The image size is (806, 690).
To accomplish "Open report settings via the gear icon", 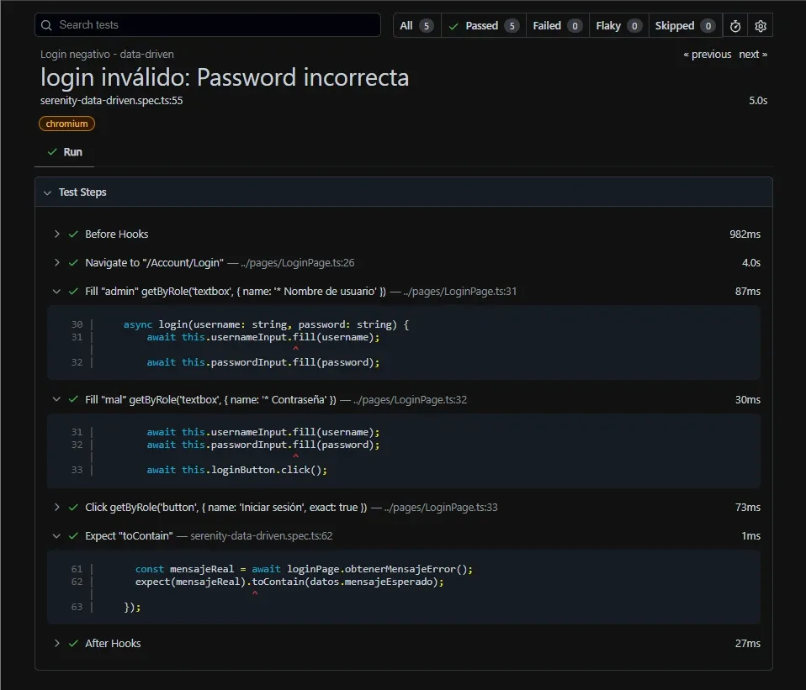I will point(760,25).
